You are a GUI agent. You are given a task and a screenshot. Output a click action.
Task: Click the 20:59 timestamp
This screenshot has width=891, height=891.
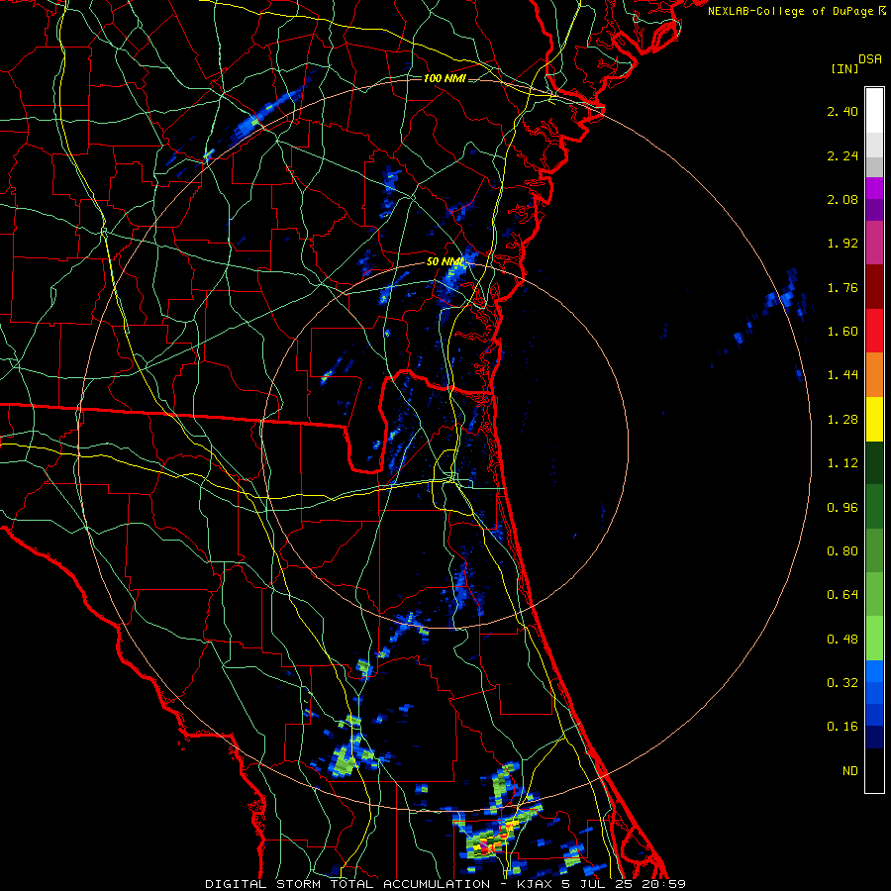663,884
